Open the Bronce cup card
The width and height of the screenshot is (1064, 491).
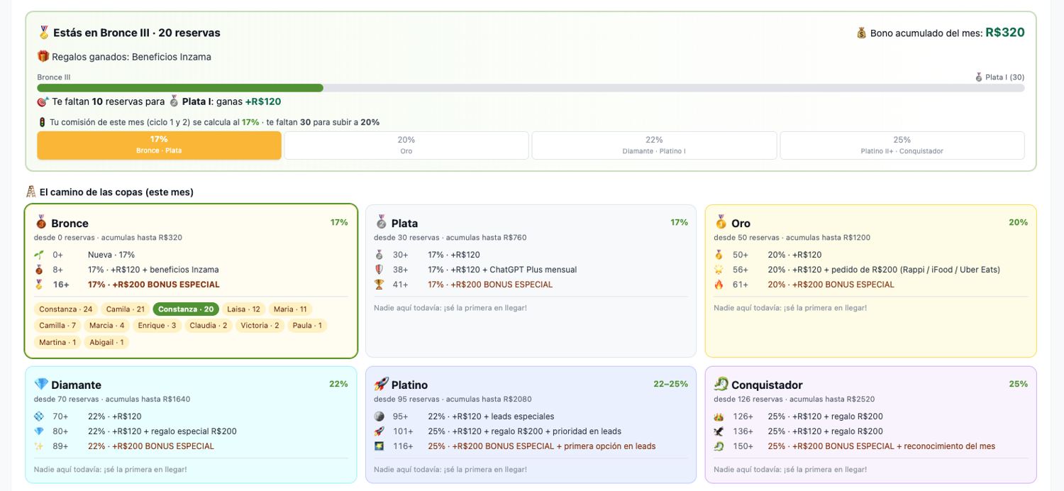point(191,281)
